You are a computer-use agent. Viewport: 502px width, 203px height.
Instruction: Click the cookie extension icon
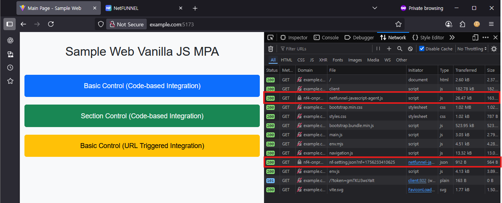(477, 24)
